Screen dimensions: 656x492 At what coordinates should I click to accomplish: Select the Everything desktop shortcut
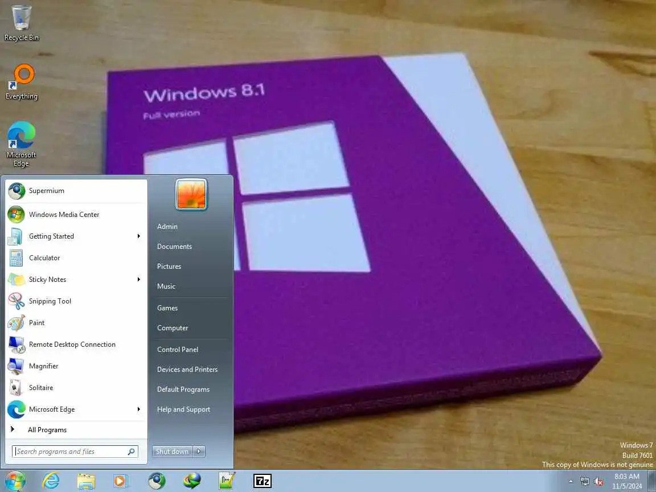click(21, 82)
